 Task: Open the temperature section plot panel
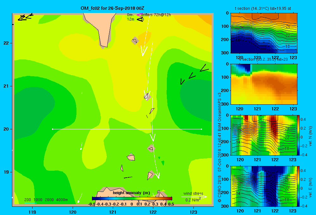(x=264, y=33)
